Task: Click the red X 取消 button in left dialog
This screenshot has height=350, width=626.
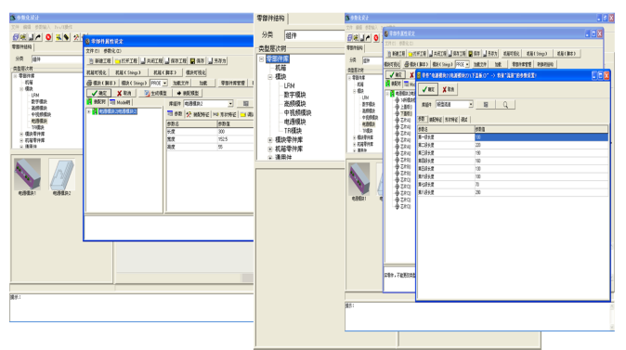Action: click(x=124, y=93)
